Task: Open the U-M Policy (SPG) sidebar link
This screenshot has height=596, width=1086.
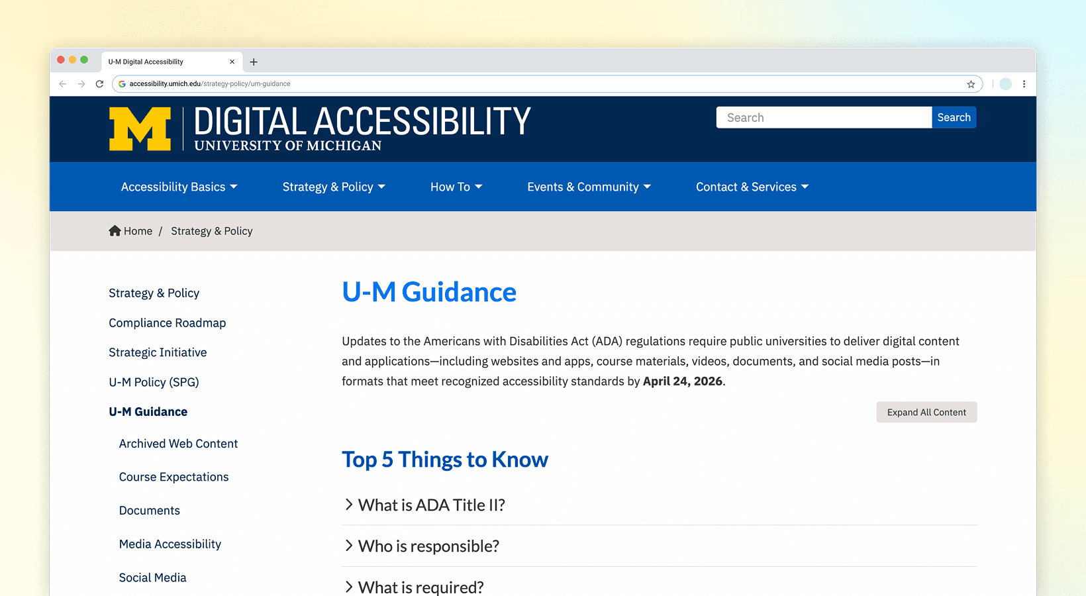Action: point(154,382)
